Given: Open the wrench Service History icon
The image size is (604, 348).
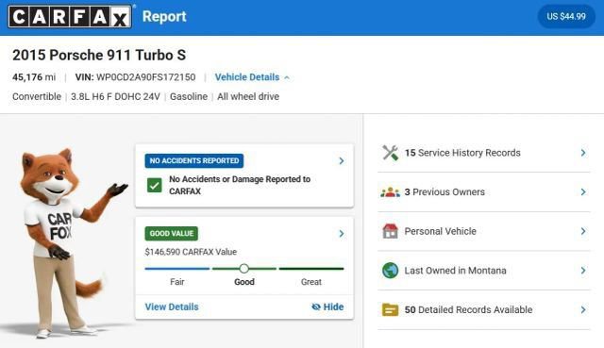Looking at the screenshot, I should tap(390, 153).
